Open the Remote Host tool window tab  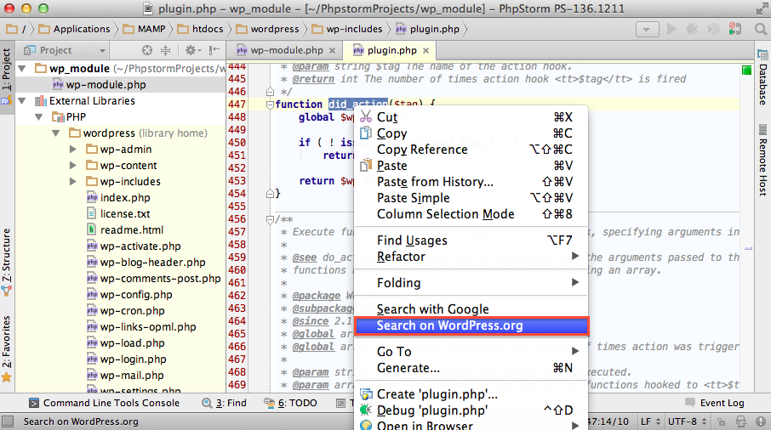tap(762, 160)
